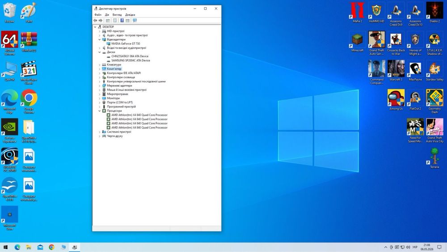
Task: Open the Вигляд menu
Action: click(x=117, y=15)
